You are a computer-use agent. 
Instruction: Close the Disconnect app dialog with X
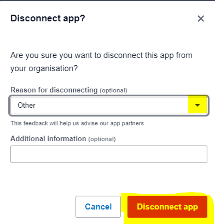click(x=201, y=19)
